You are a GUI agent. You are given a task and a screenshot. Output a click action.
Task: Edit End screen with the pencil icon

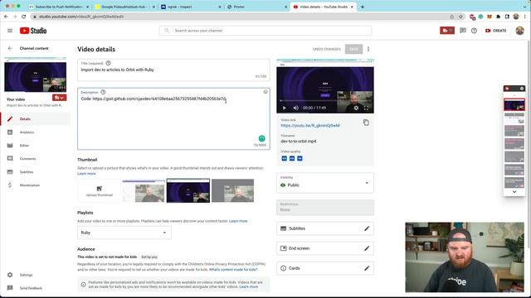[x=367, y=248]
